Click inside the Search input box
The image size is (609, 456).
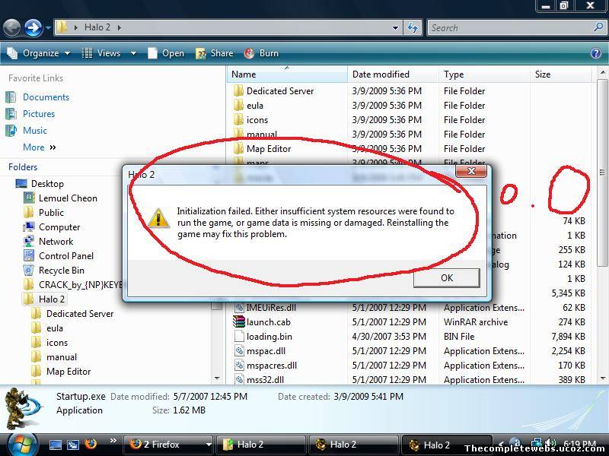pyautogui.click(x=509, y=28)
